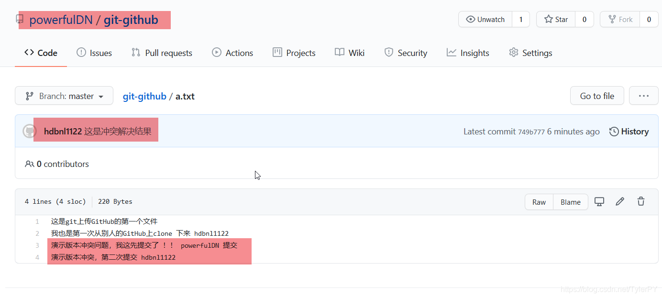Screen dimensions: 662x298
Task: Click the 220 Bytes file size text
Action: (115, 202)
